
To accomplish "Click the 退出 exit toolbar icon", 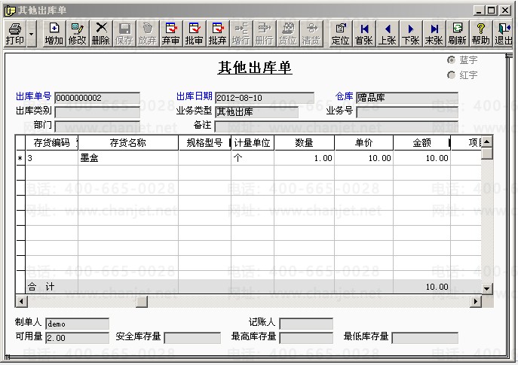I will (x=504, y=34).
